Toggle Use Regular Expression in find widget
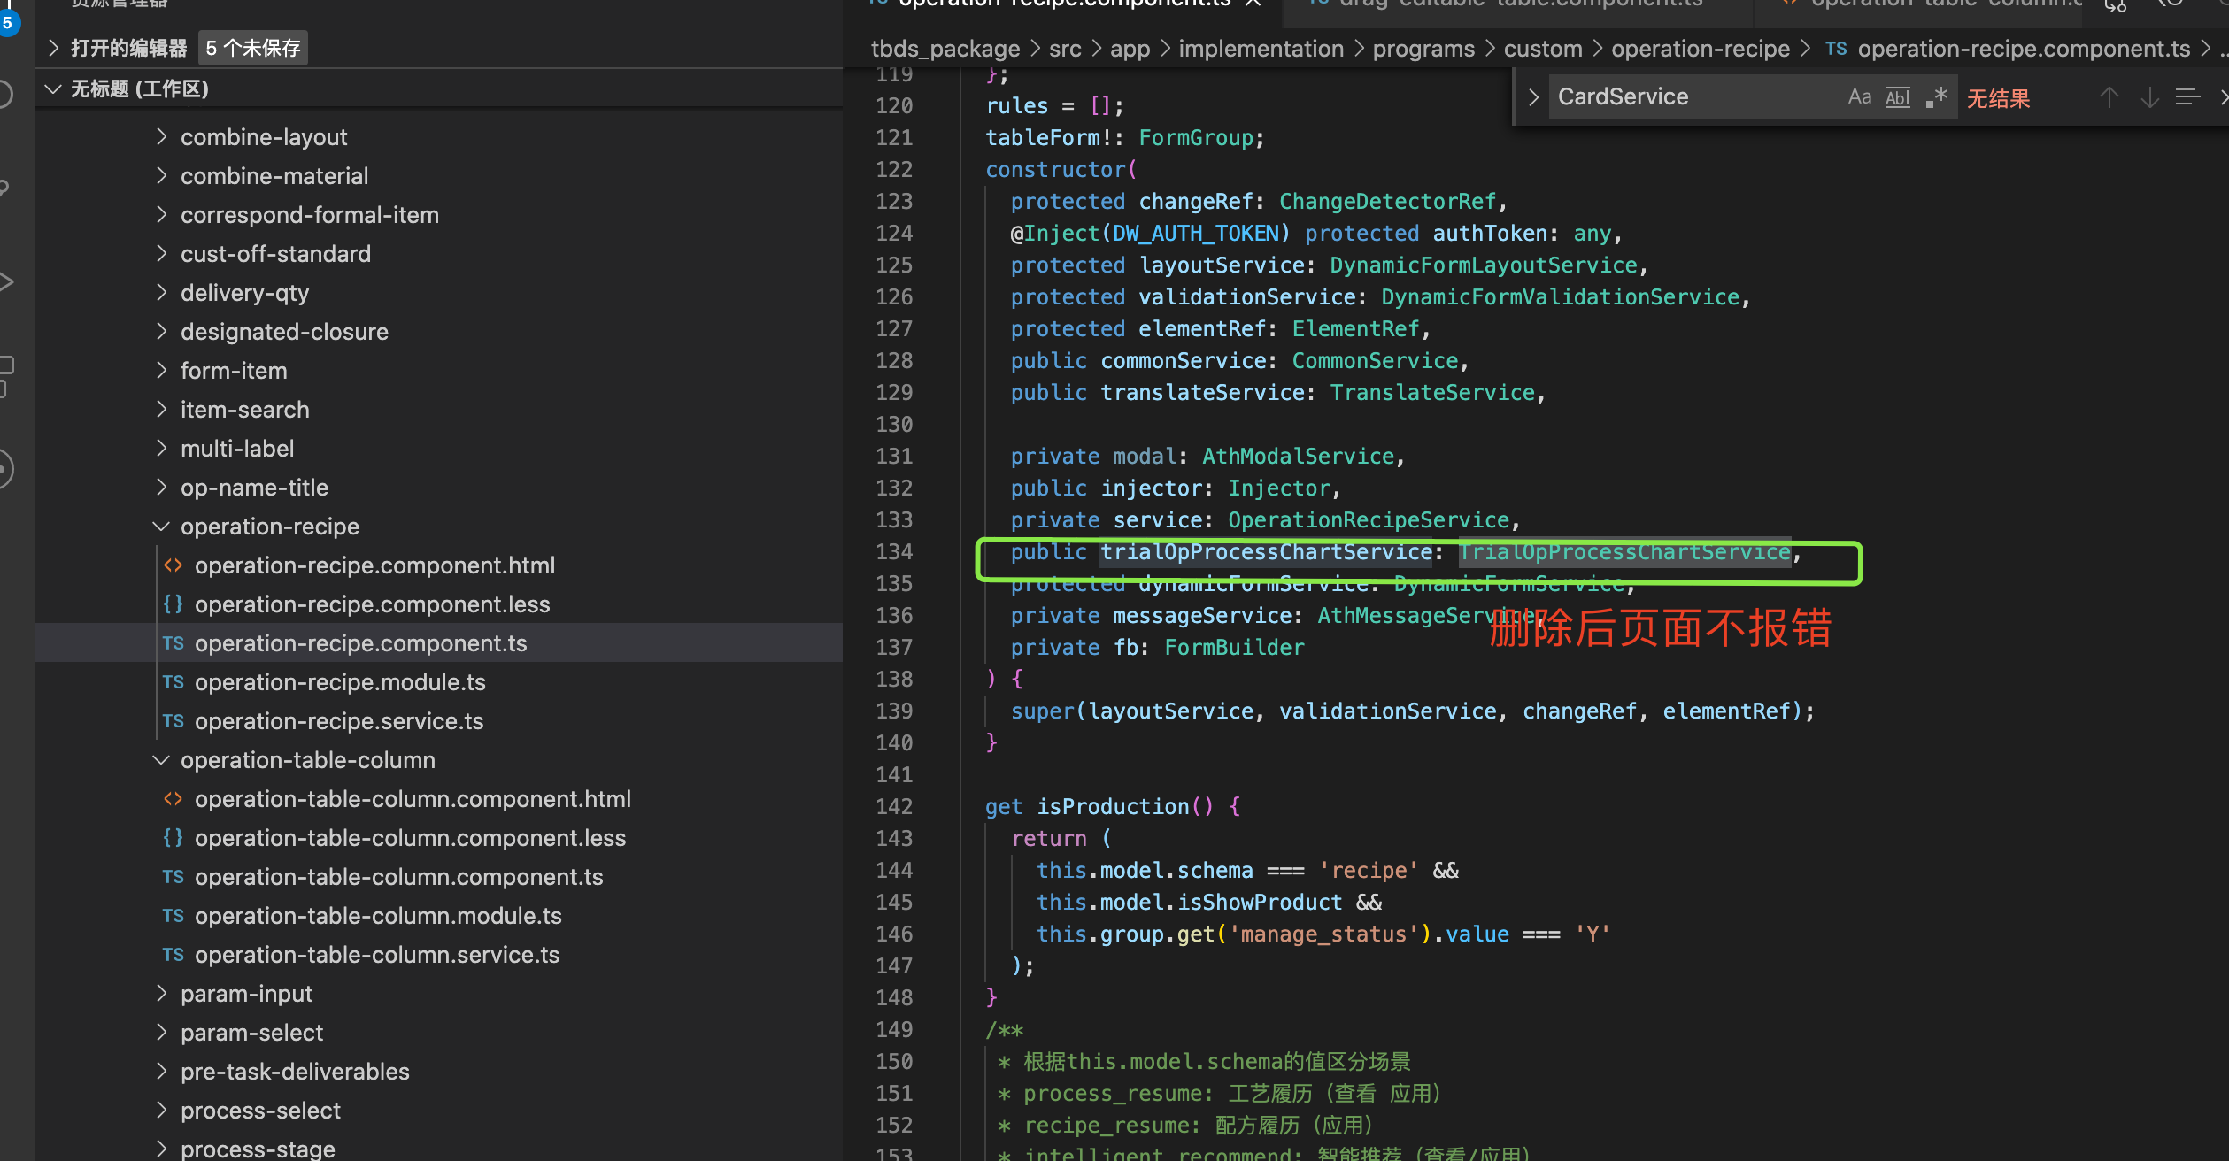 click(x=1936, y=97)
